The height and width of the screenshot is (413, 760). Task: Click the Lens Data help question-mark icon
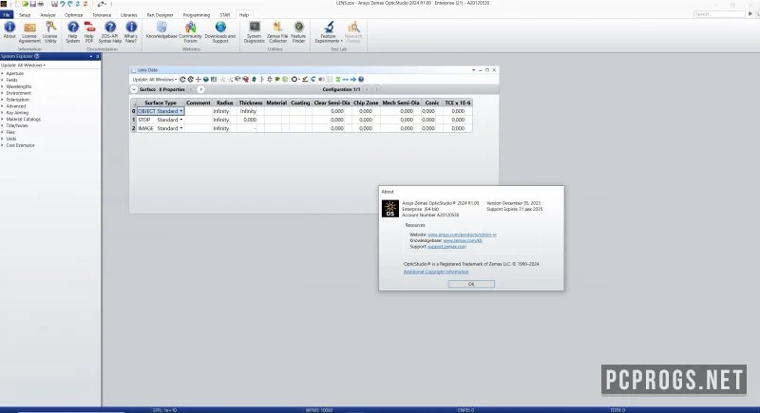[361, 80]
